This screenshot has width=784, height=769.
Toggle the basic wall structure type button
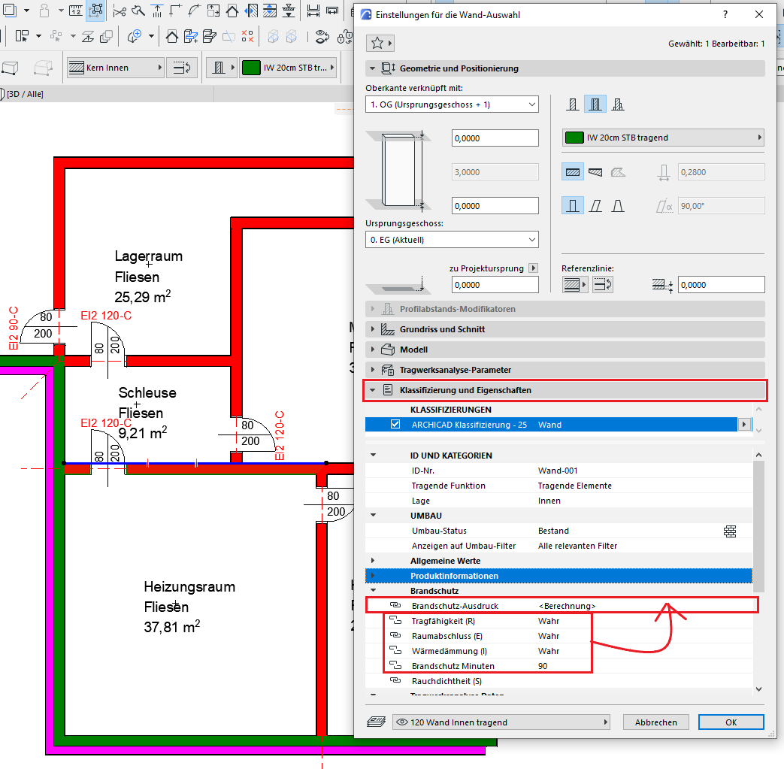[x=573, y=104]
